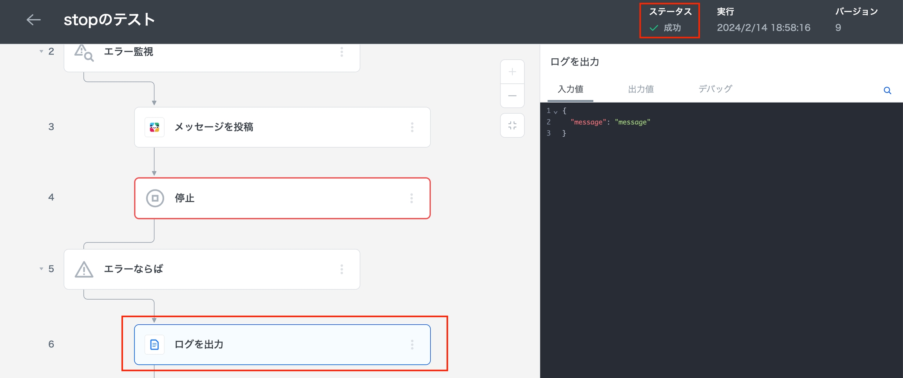
Task: Open the more options menu for メッセージを投稿
Action: pyautogui.click(x=412, y=127)
